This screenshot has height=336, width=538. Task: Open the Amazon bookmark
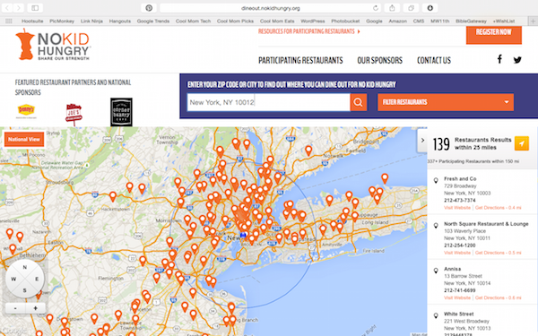coord(397,21)
